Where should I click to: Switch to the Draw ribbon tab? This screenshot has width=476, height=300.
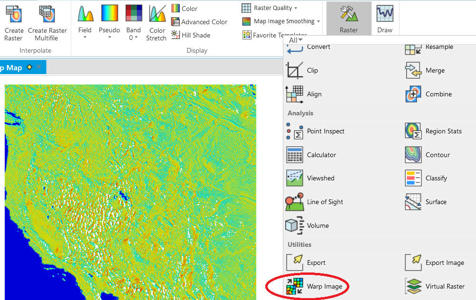pos(384,18)
